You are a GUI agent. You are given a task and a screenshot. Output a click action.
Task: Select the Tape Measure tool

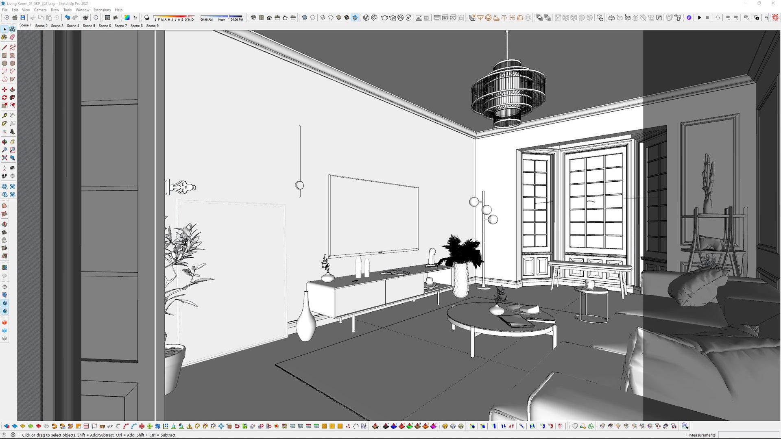(x=4, y=116)
